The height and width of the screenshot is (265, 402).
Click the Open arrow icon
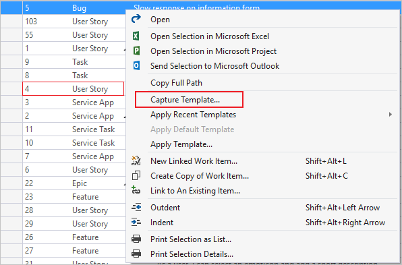136,19
